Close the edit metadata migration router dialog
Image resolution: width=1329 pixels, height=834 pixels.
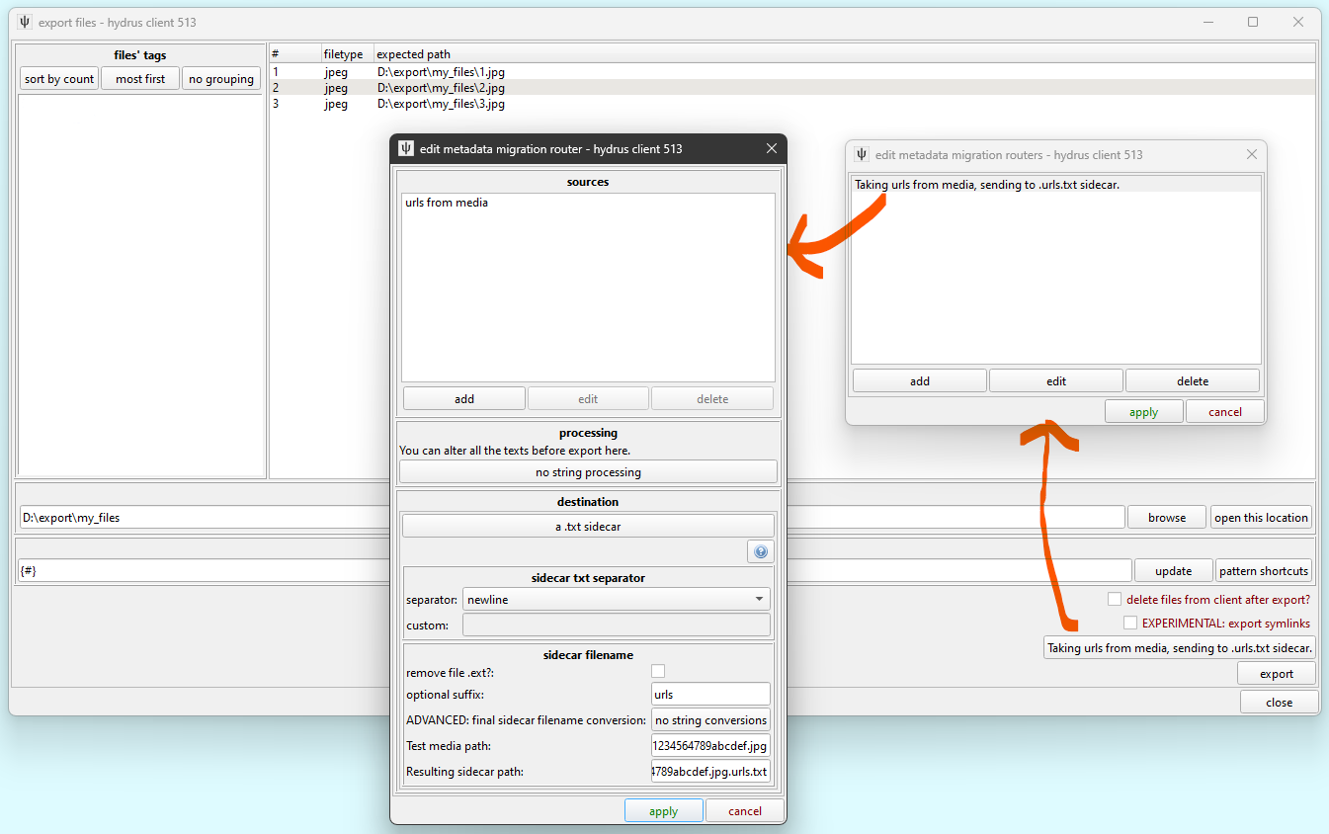[x=772, y=148]
